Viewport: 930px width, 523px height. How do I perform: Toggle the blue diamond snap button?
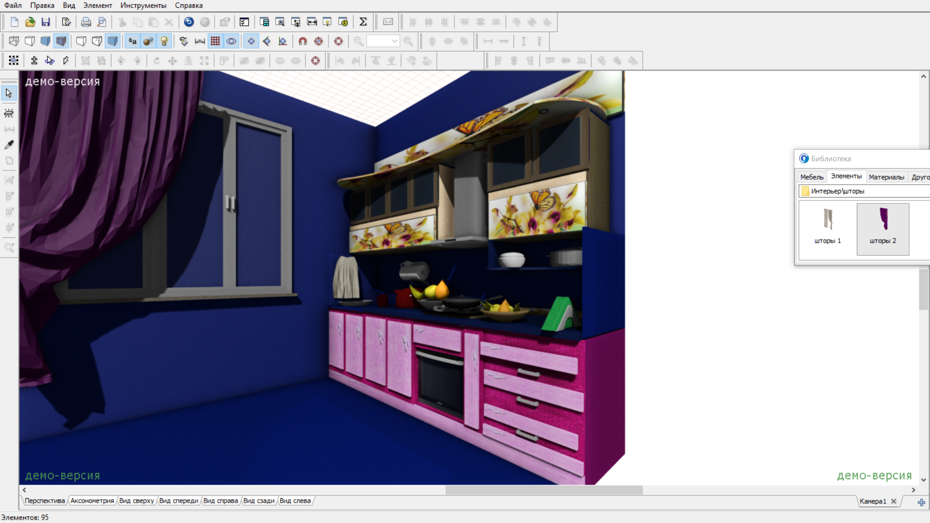click(251, 41)
